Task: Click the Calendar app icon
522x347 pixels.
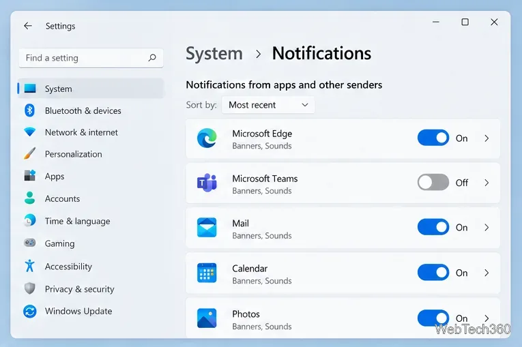Action: pos(207,273)
